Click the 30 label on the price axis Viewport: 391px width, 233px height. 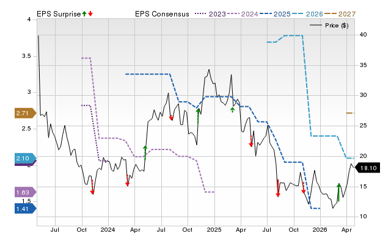(363, 95)
